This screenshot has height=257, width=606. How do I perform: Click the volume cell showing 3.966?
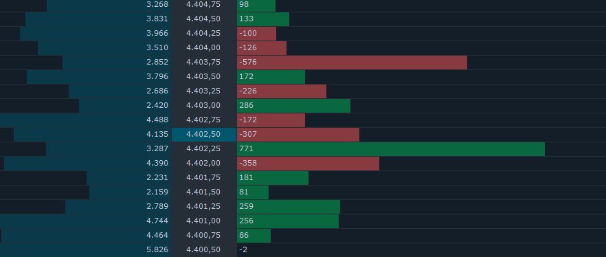tap(96, 33)
